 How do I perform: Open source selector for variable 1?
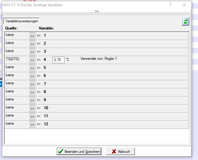coord(32,36)
